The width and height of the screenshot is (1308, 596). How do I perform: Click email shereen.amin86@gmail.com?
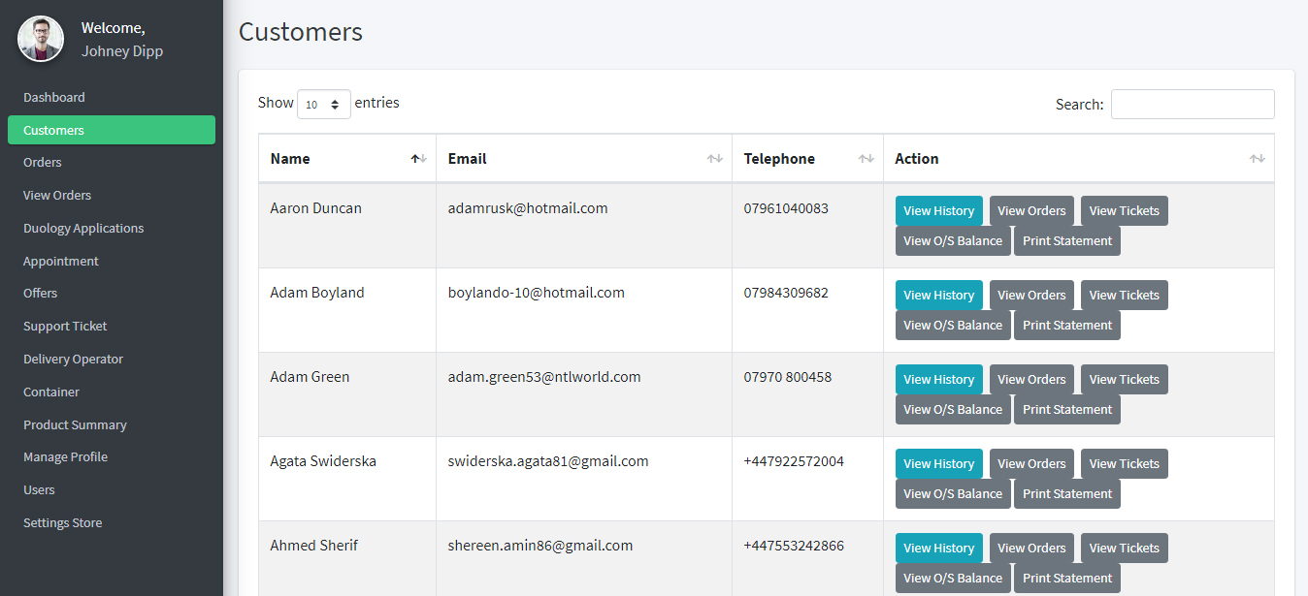[x=540, y=546]
